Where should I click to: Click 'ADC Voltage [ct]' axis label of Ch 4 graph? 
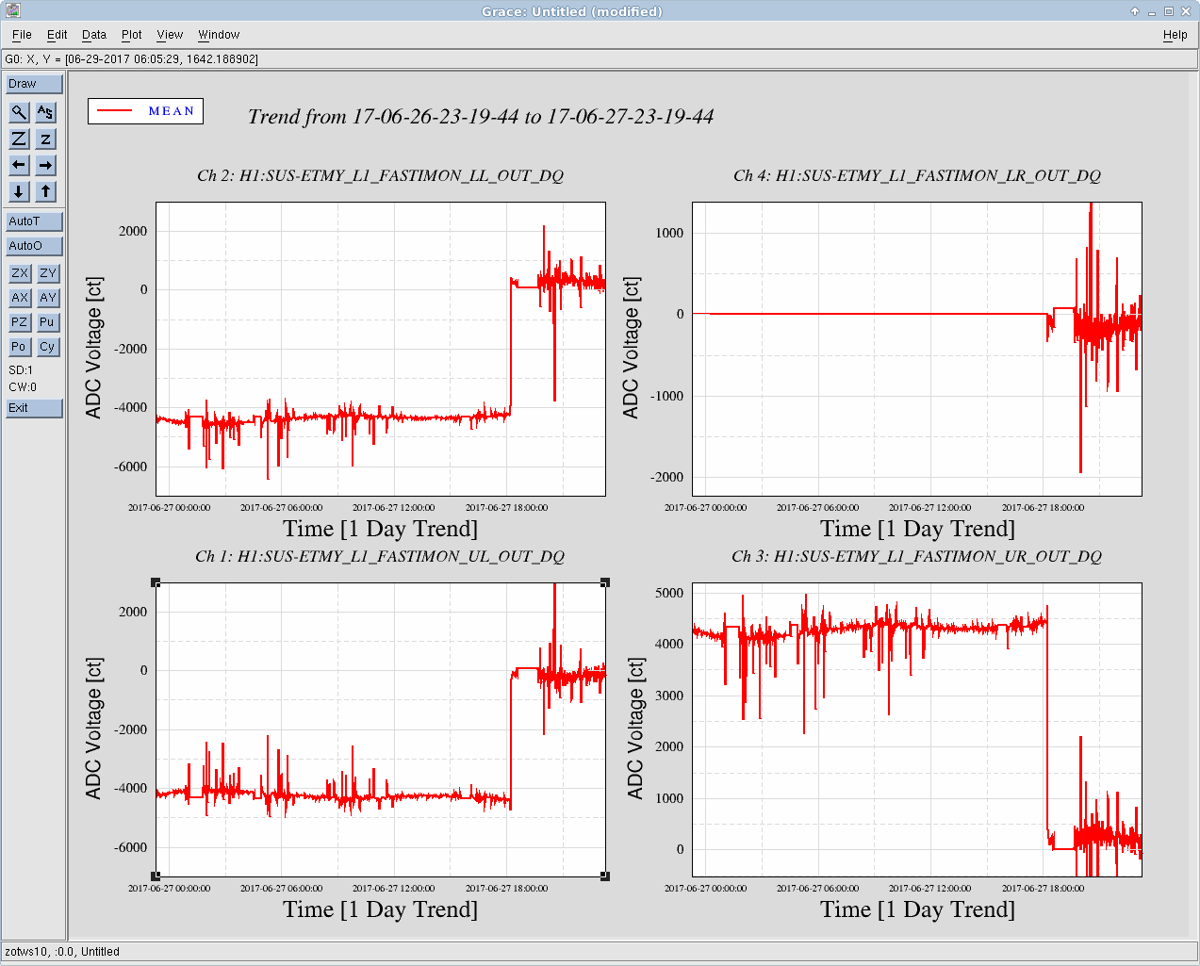coord(631,349)
